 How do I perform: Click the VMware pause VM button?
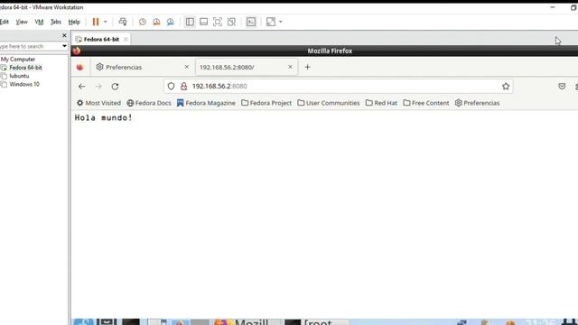pos(96,22)
